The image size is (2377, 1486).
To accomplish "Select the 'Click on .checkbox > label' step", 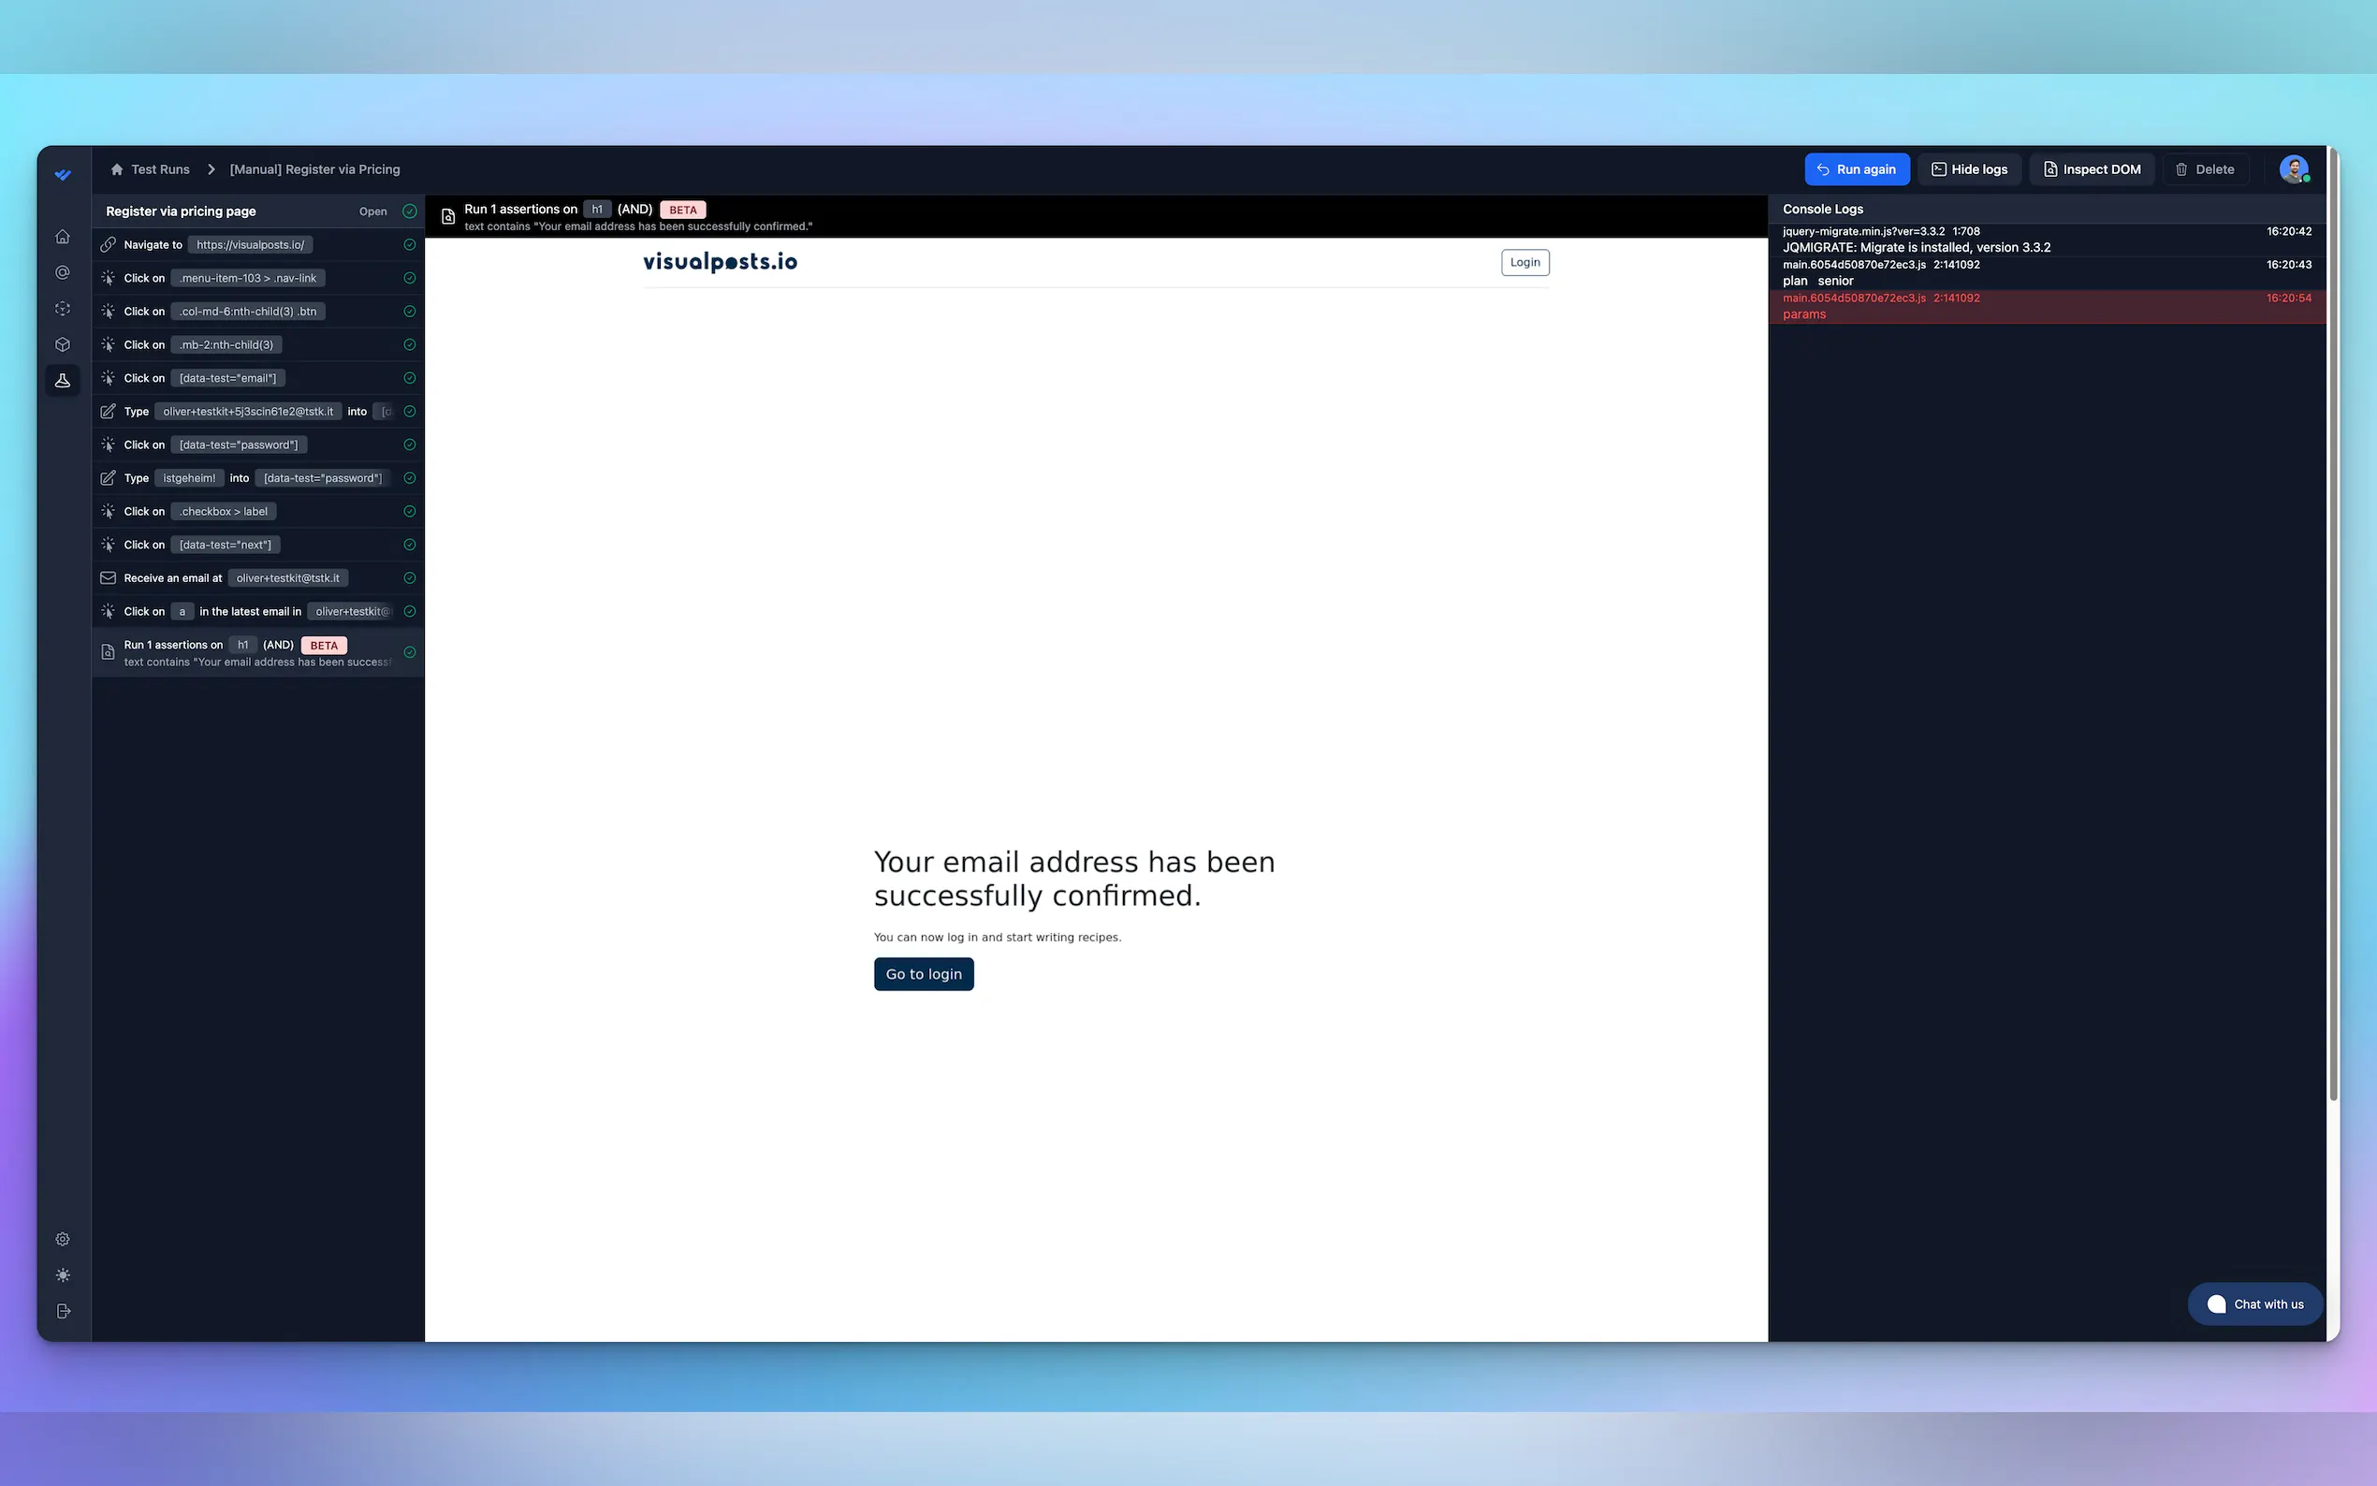I will [223, 511].
